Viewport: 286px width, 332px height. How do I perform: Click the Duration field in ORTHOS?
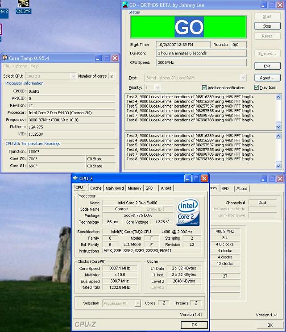[x=201, y=53]
